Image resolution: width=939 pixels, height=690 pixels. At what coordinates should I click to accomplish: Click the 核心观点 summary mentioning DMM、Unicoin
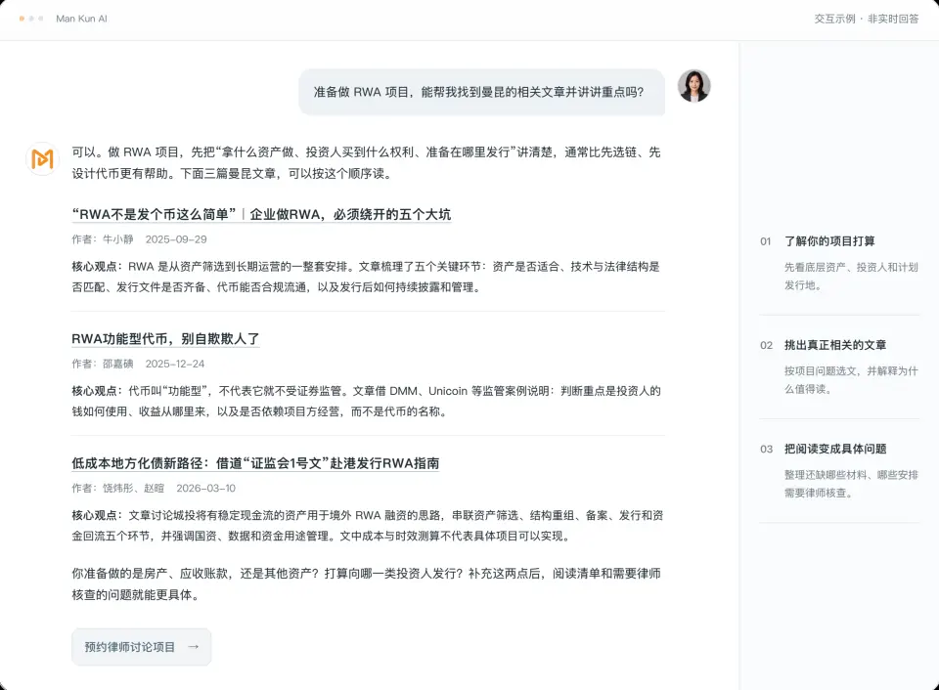[x=367, y=401]
